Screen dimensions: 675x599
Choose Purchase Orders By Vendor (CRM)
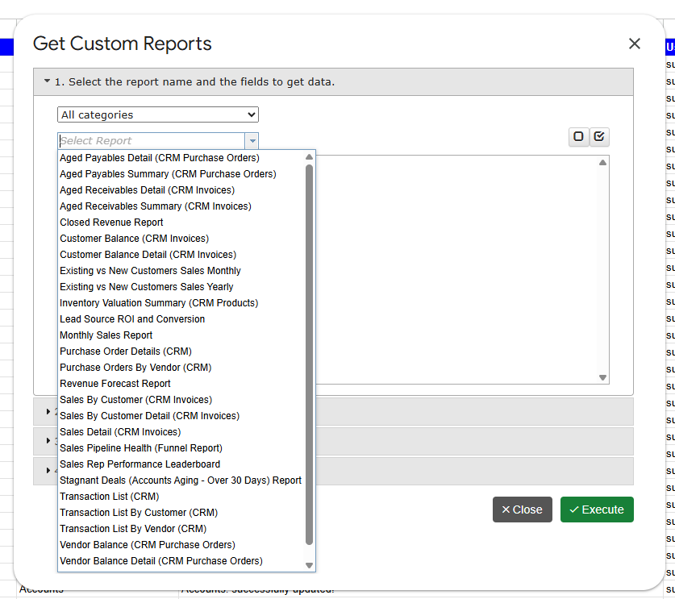coord(135,368)
